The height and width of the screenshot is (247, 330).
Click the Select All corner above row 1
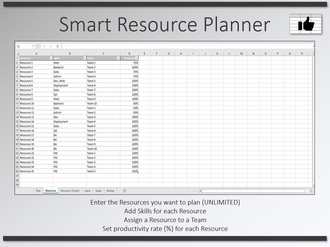pos(17,53)
